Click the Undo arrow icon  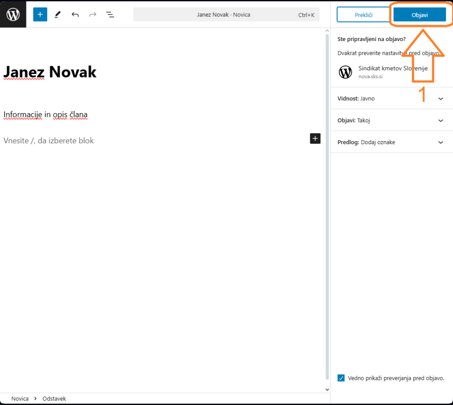[75, 15]
